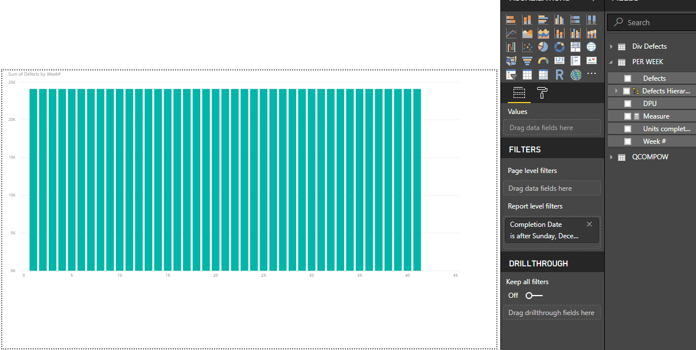Select the stacked bar chart visual
Viewport: 696px width, 350px height.
pos(511,19)
